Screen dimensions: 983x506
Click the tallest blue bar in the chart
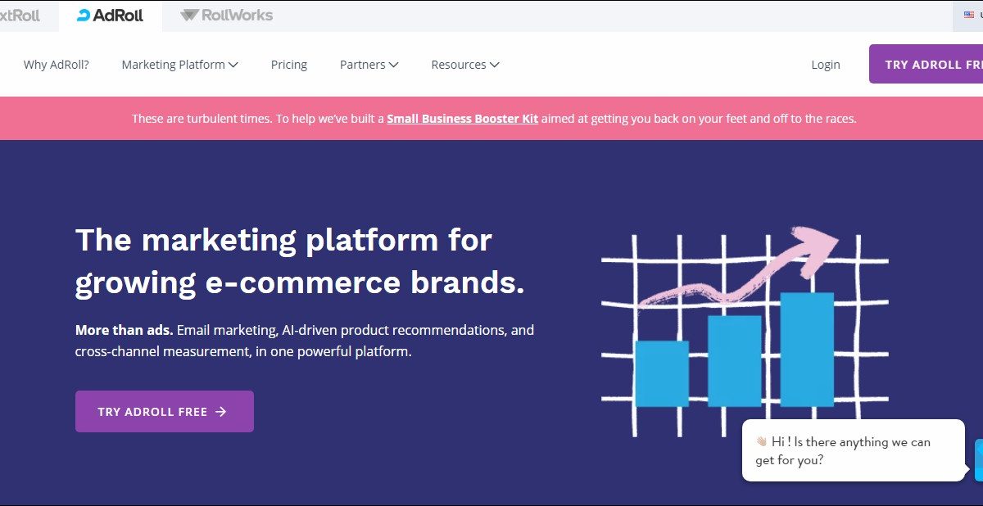click(806, 350)
